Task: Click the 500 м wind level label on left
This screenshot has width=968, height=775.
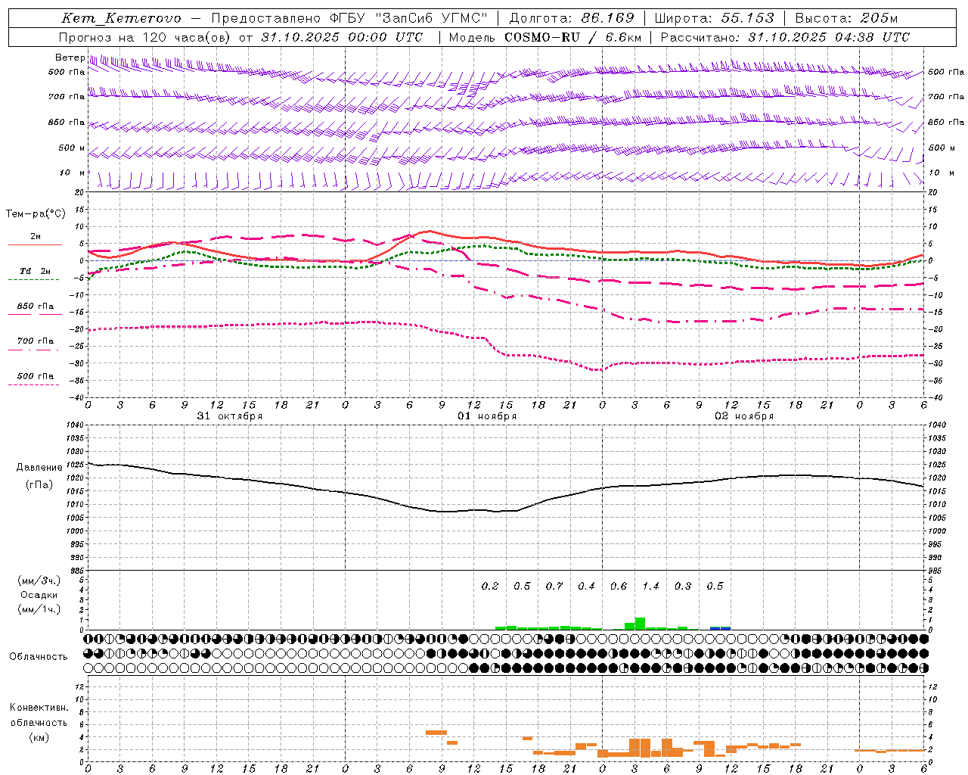Action: click(73, 148)
